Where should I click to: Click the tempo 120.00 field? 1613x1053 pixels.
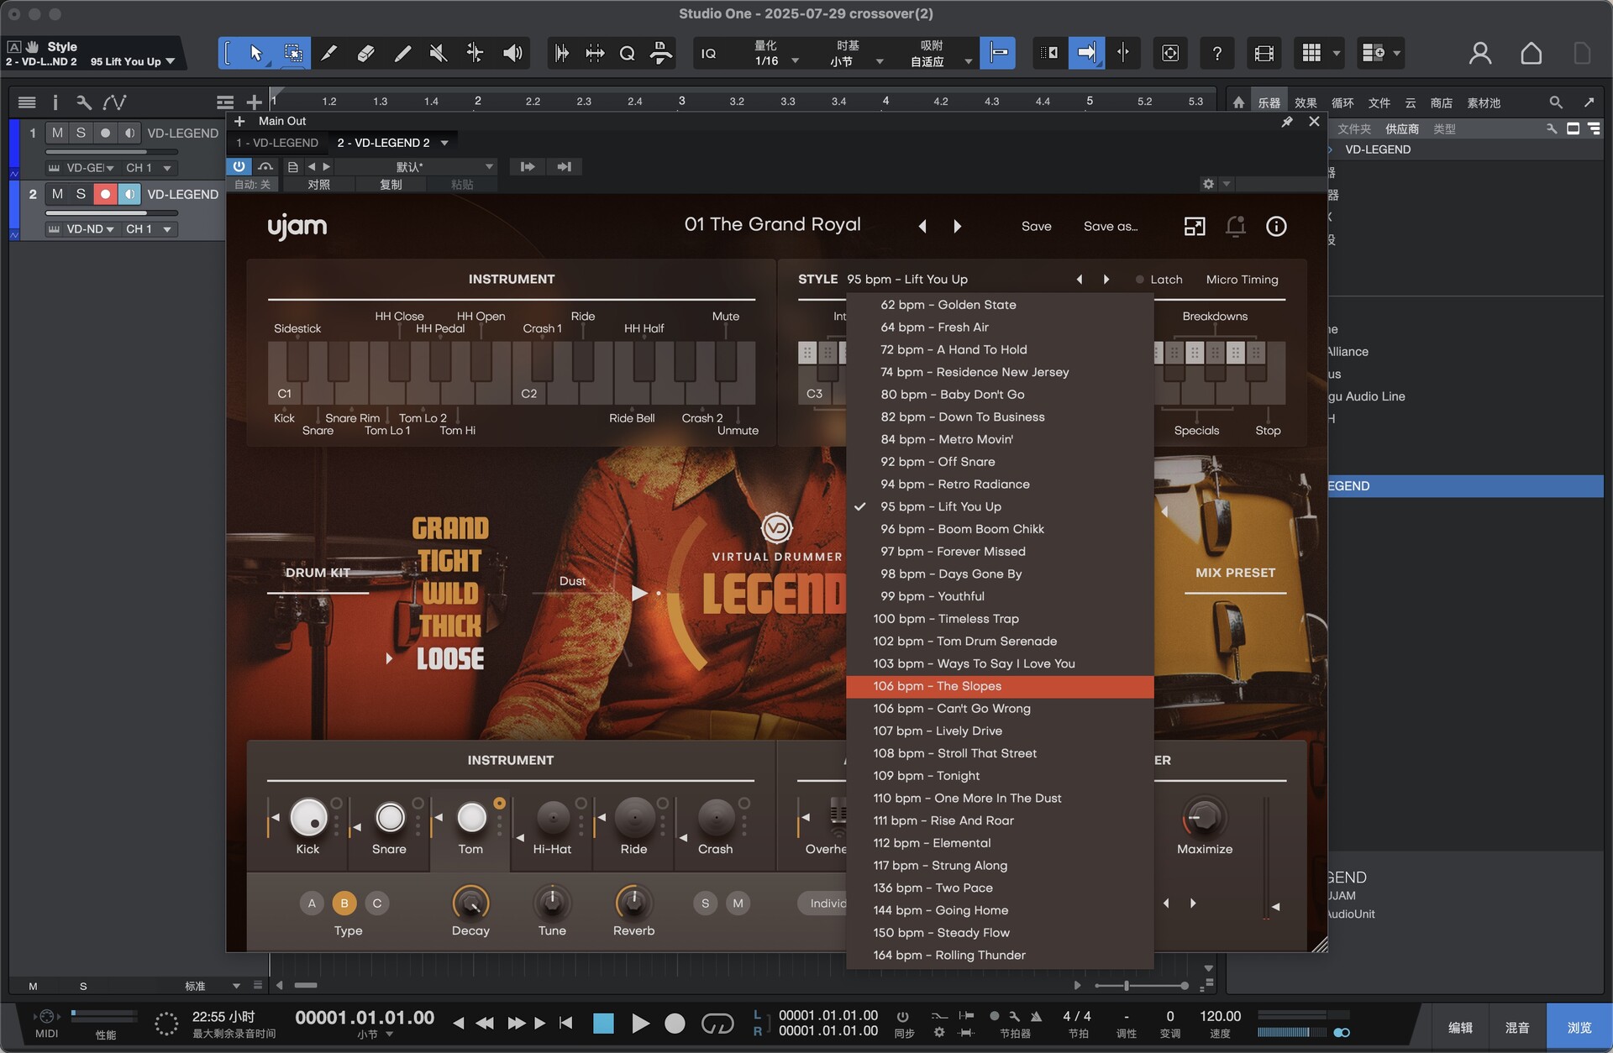pyautogui.click(x=1220, y=1016)
